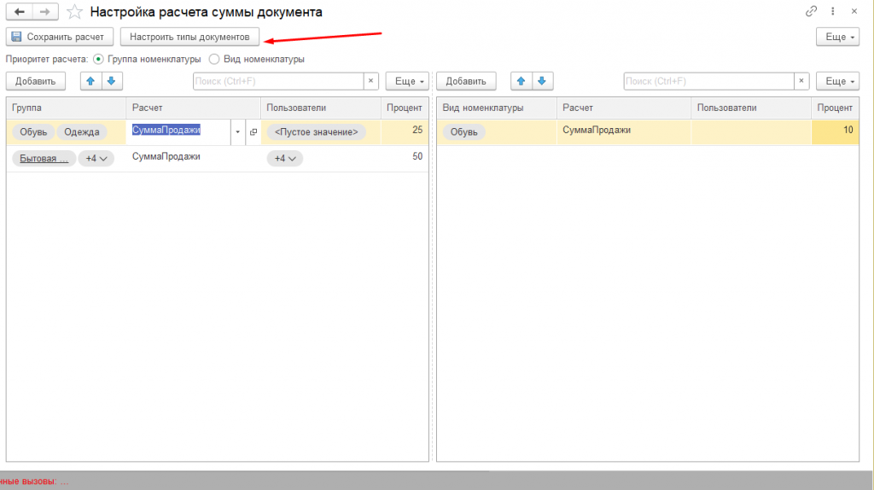Click Сохранить расчет button
The image size is (874, 490).
coord(60,37)
